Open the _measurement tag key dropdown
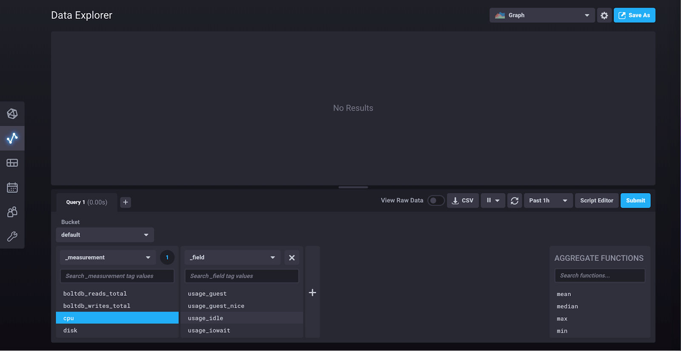 pos(108,257)
